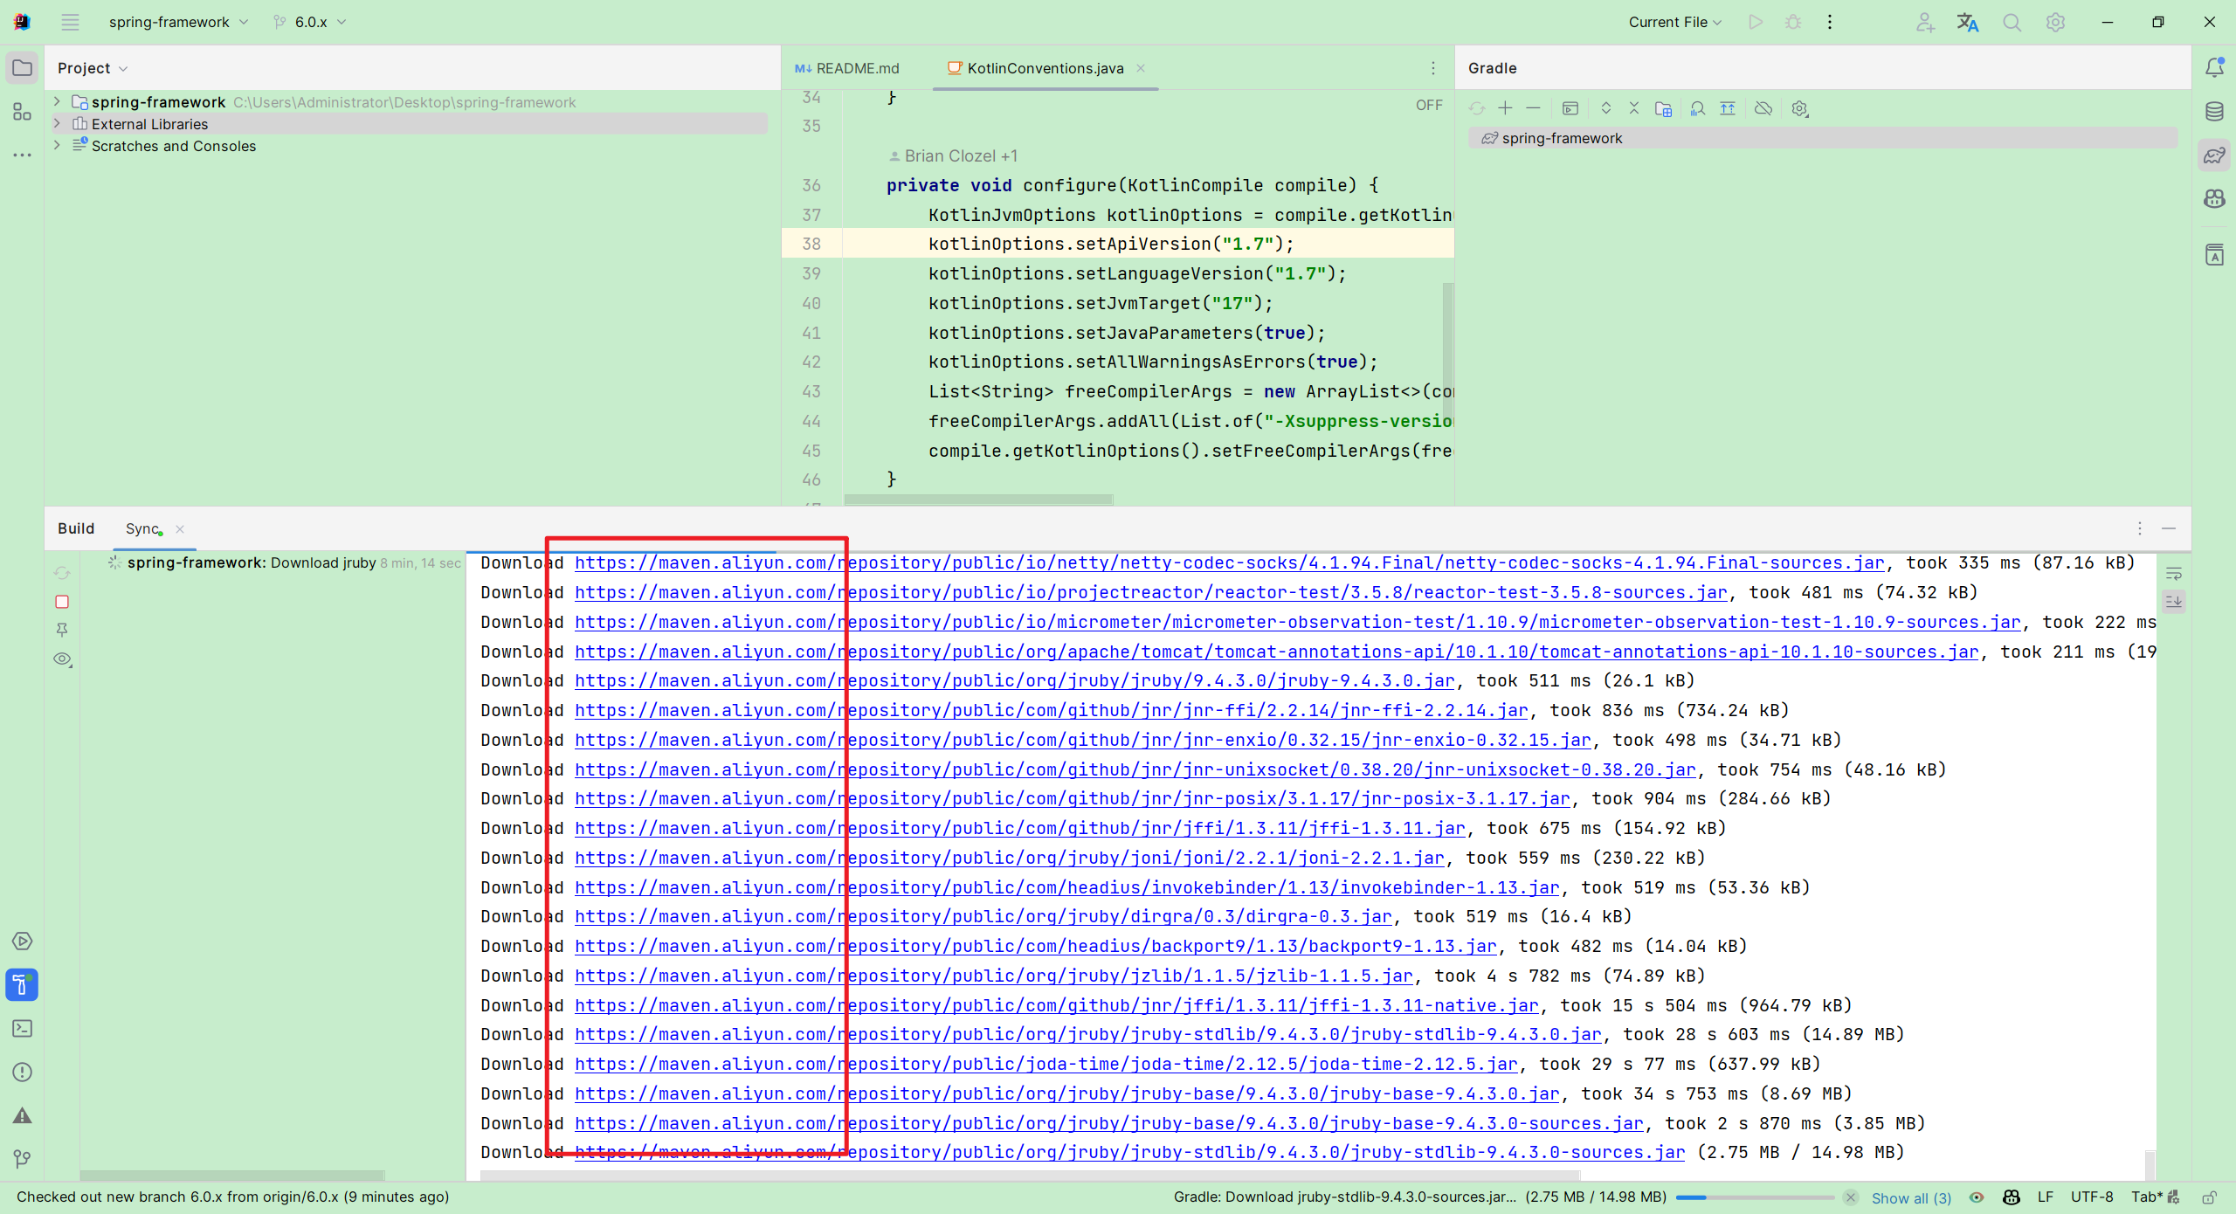Click the Translate icon in title bar
Image resolution: width=2236 pixels, height=1214 pixels.
1967,22
